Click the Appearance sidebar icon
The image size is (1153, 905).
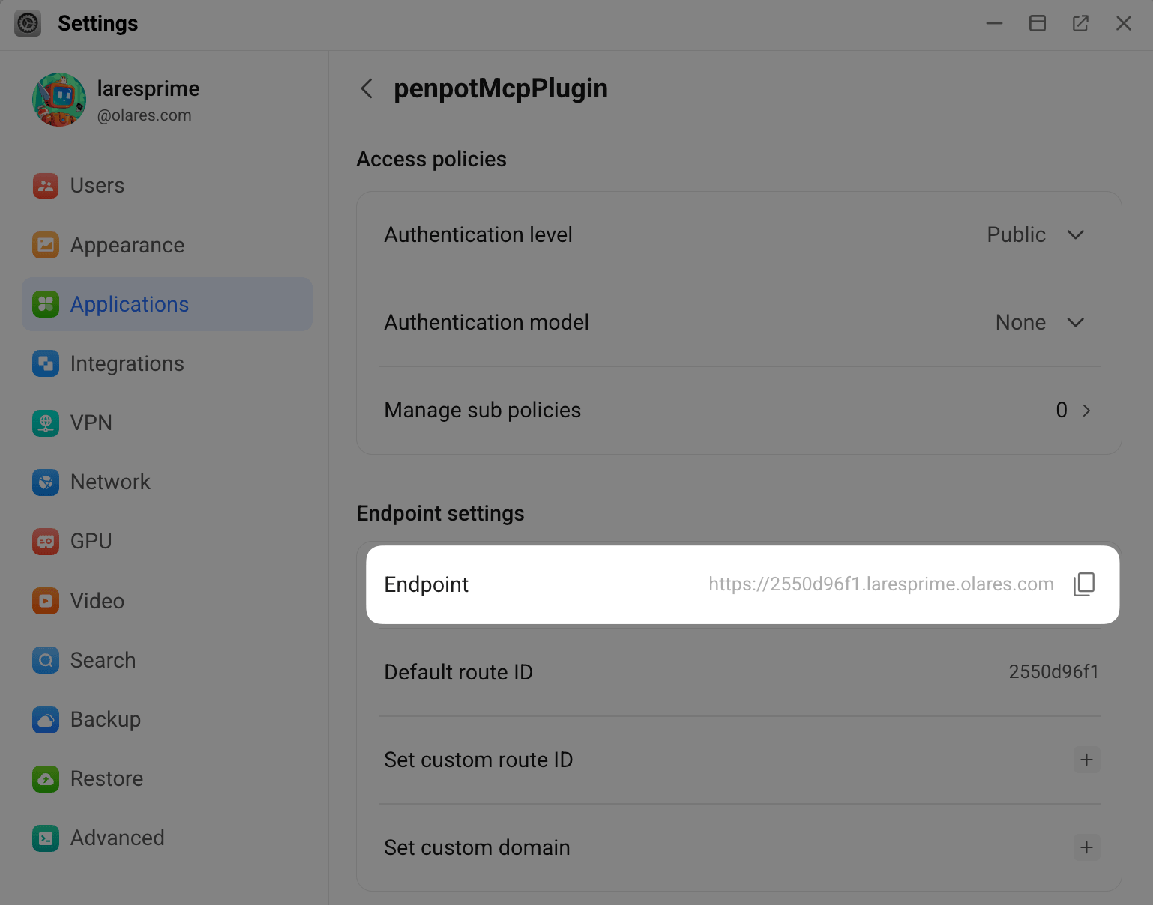[x=46, y=245]
